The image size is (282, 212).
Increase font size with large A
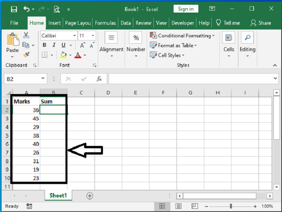[x=82, y=45]
